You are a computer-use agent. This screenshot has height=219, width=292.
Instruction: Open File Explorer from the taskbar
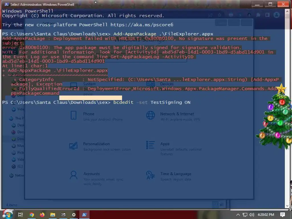pos(53,215)
